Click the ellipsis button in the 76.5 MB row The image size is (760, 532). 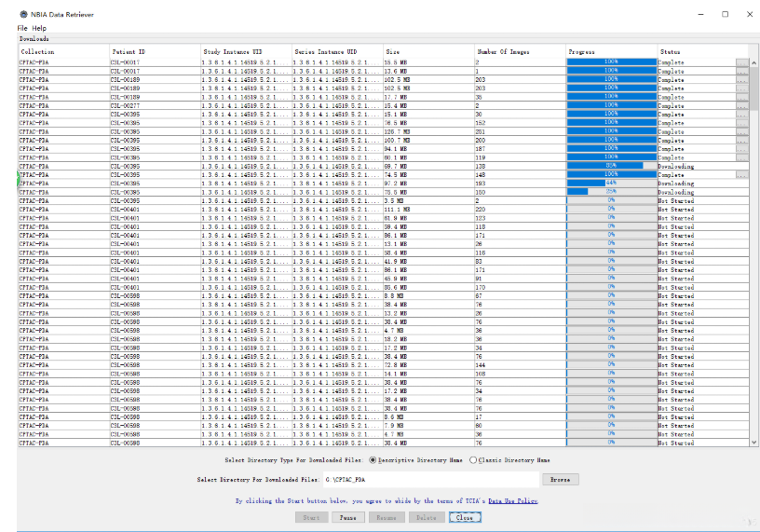click(x=742, y=123)
